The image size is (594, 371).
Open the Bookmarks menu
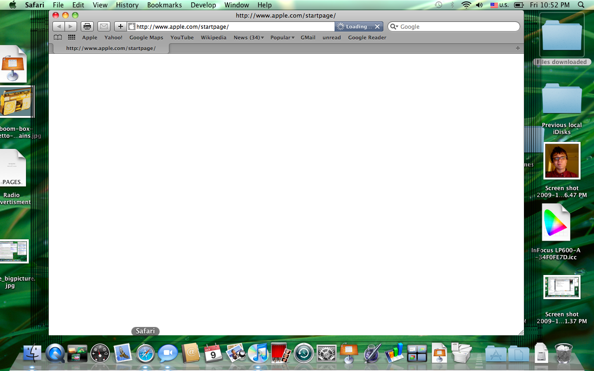(x=164, y=5)
